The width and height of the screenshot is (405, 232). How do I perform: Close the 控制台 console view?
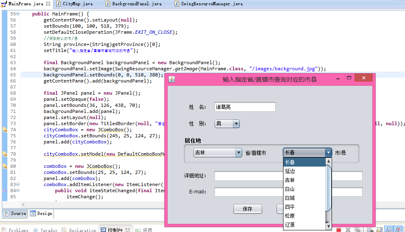(x=128, y=230)
